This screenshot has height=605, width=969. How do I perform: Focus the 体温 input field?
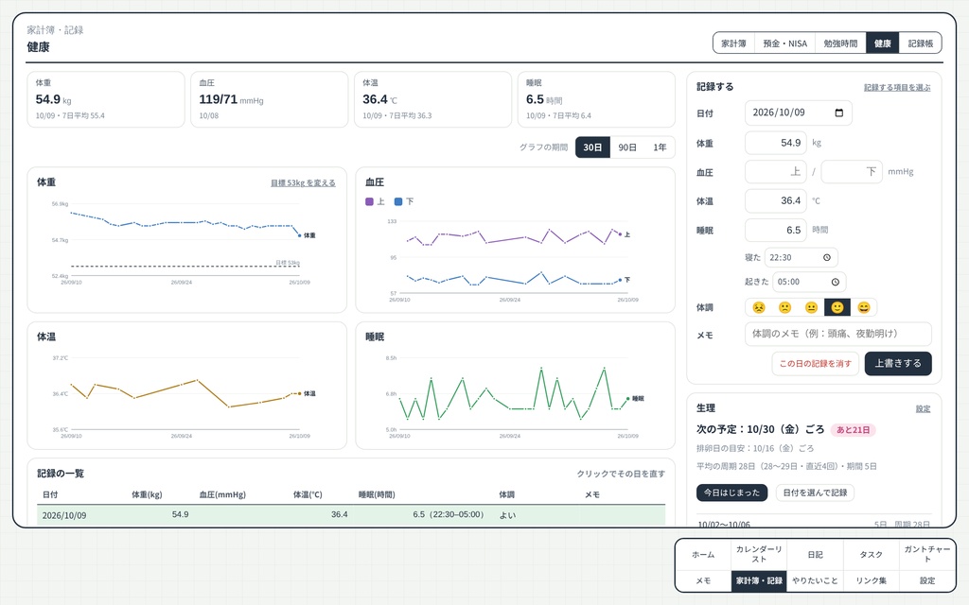(x=776, y=201)
